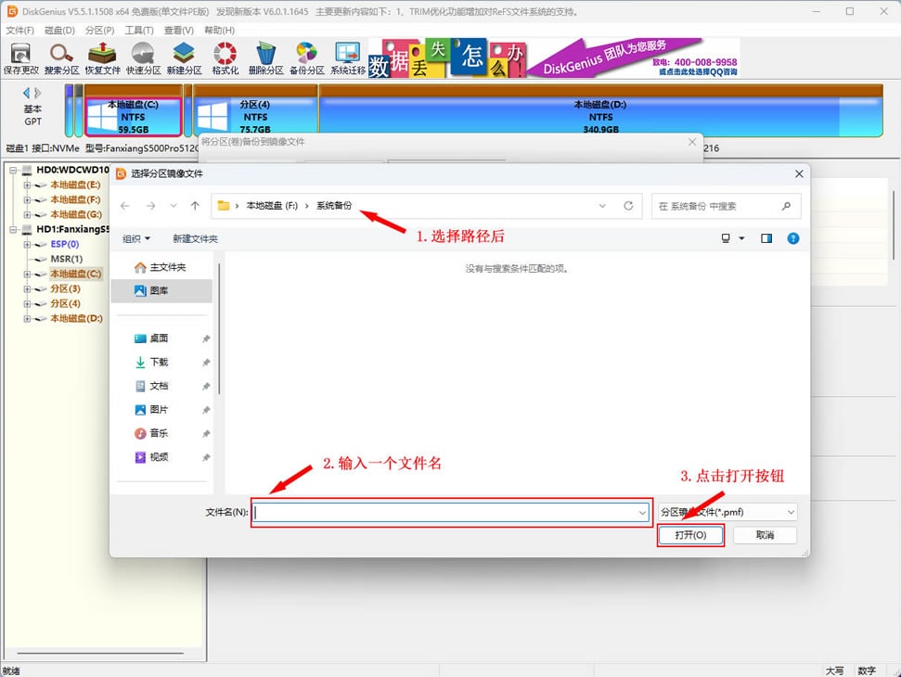Image resolution: width=901 pixels, height=677 pixels.
Task: Open the 分区(P) menu
Action: coord(99,31)
